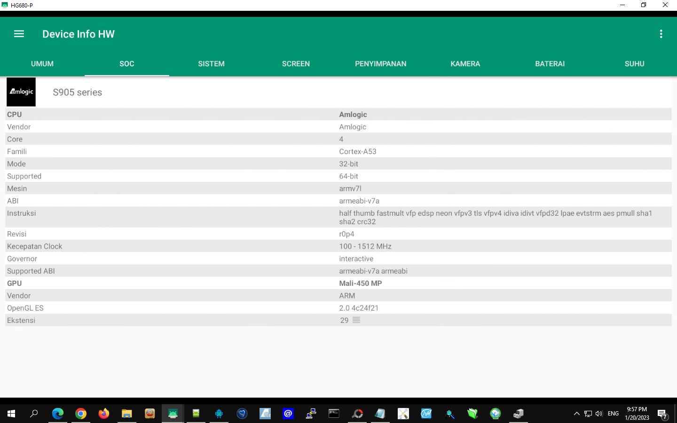The width and height of the screenshot is (677, 423).
Task: Open the grey device installer taskbar icon
Action: pyautogui.click(x=519, y=414)
